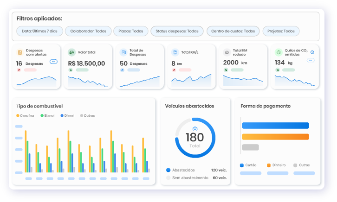The width and height of the screenshot is (337, 202).
Task: Click the green CO₂ emissions icon
Action: (x=279, y=52)
